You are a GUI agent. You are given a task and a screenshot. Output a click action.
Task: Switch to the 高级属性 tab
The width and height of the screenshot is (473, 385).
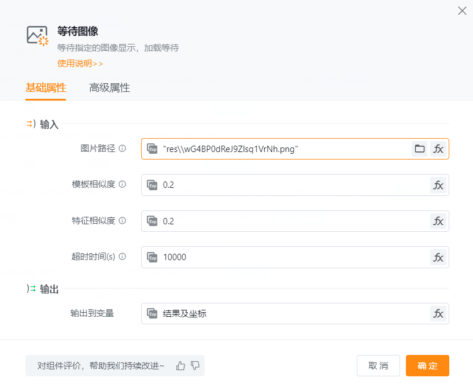[x=109, y=88]
